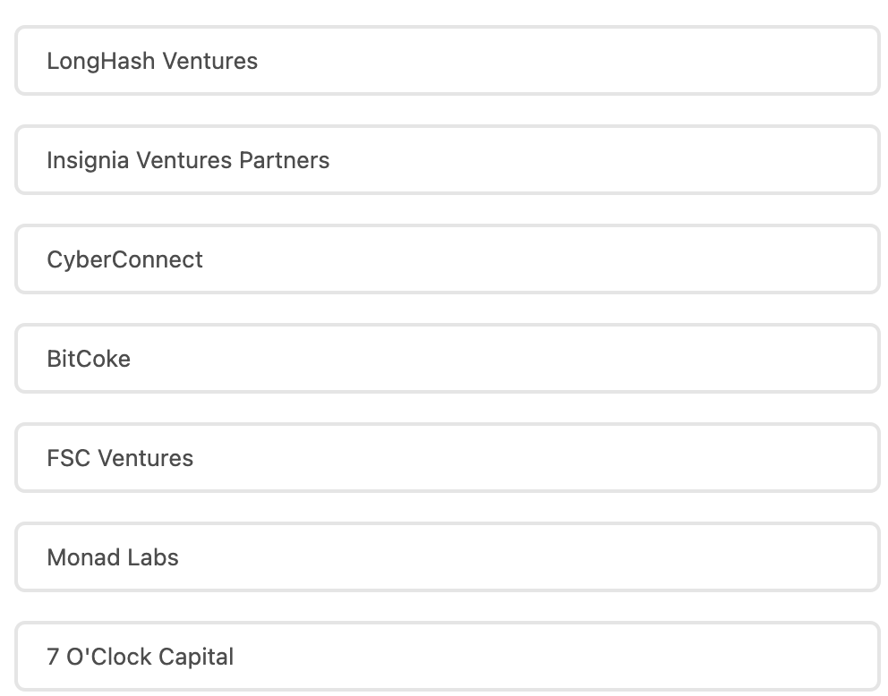Choose the Monad Labs option
888x696 pixels.
click(448, 557)
